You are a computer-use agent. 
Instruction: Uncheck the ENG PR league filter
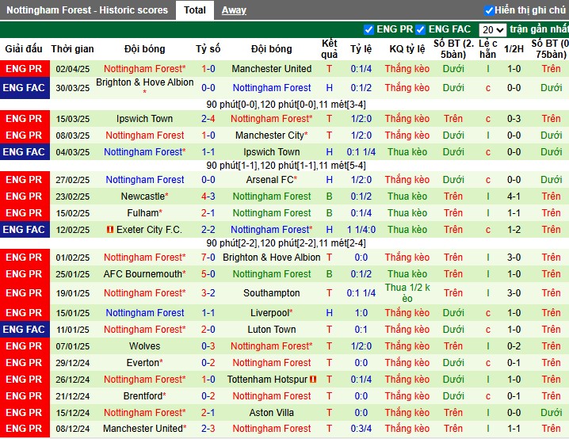click(369, 29)
